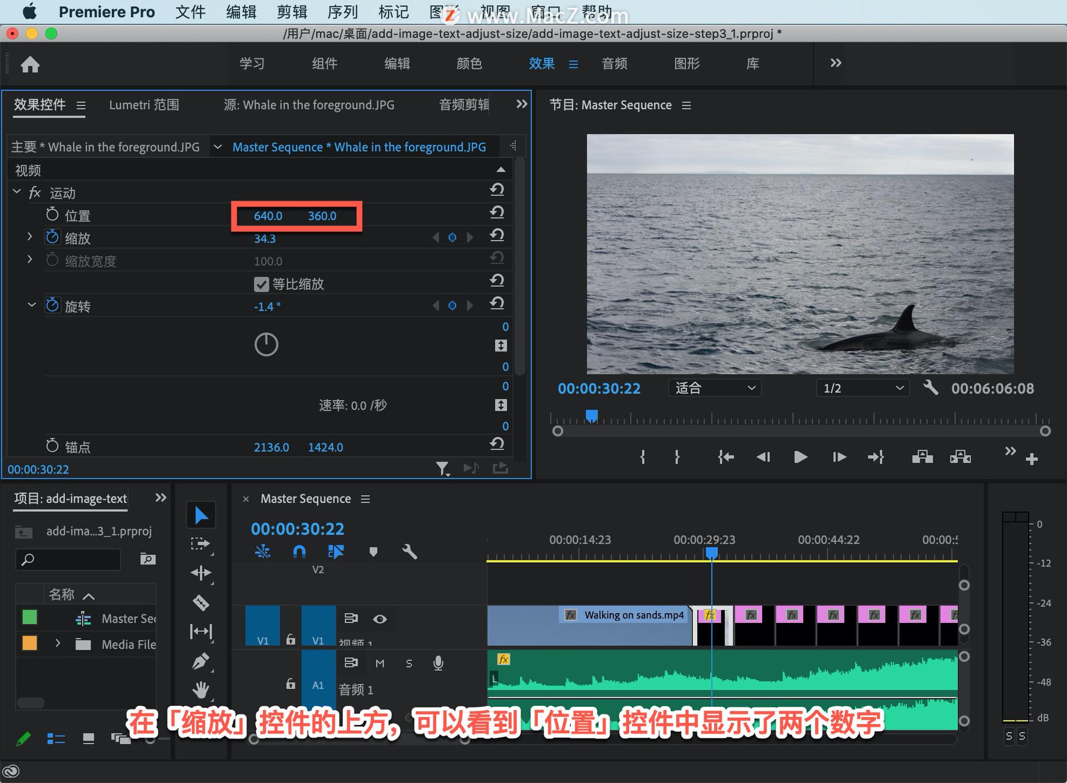
Task: Expand the Scale Width property row
Action: point(30,260)
